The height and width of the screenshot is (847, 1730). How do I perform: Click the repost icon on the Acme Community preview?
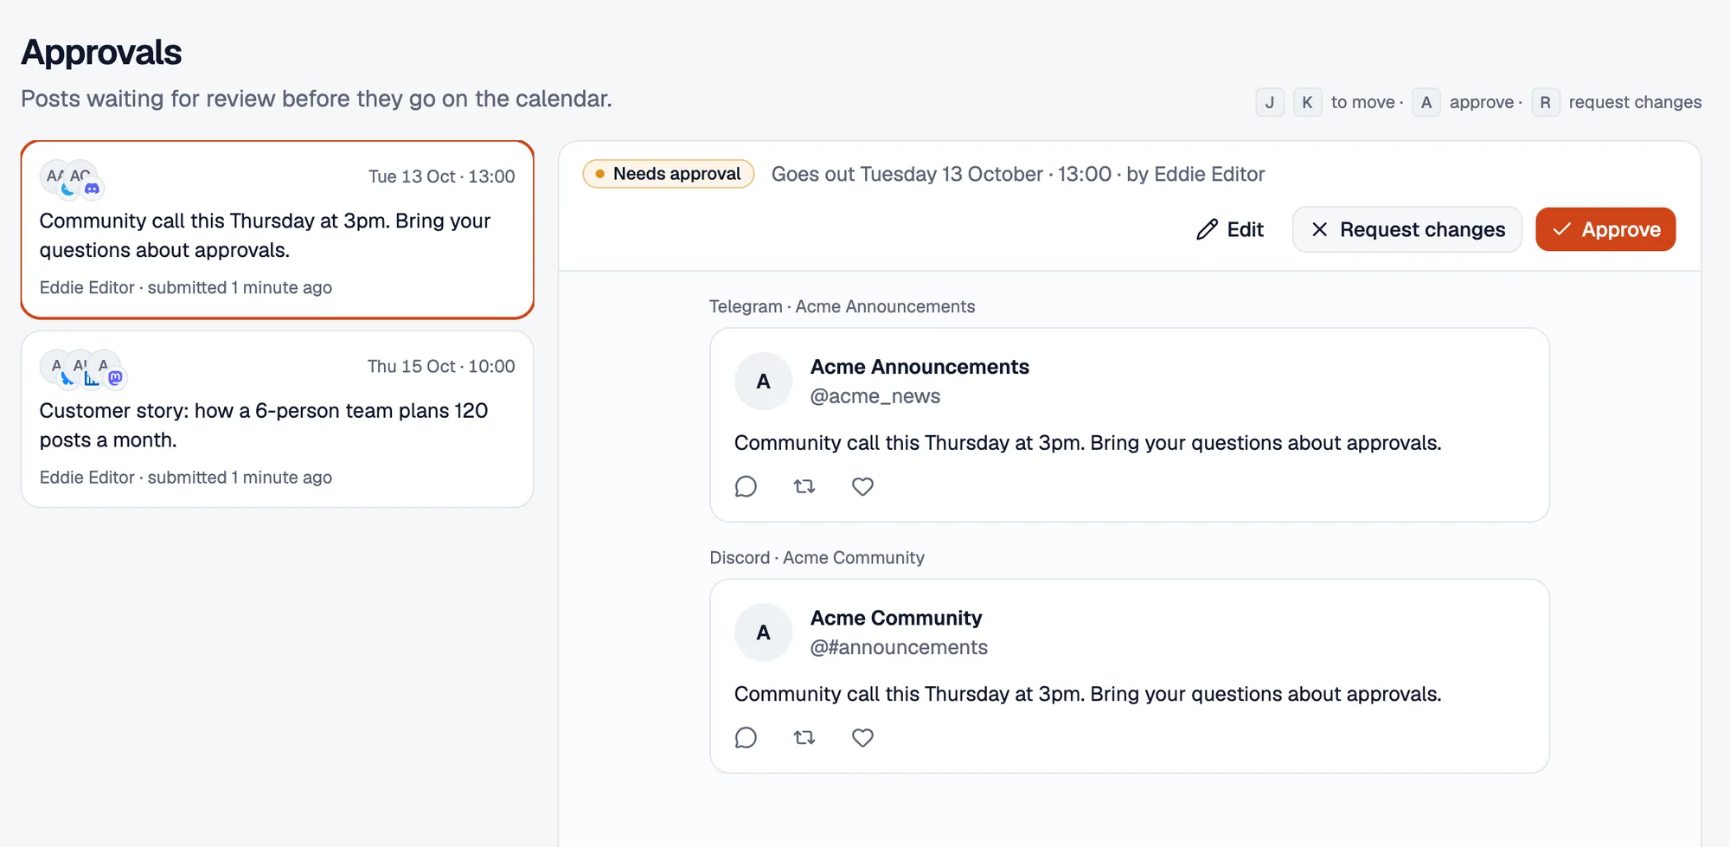tap(804, 737)
